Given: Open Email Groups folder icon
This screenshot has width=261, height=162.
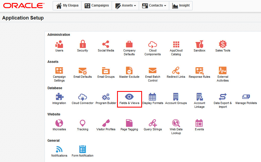Looking at the screenshot, I should (x=106, y=70).
